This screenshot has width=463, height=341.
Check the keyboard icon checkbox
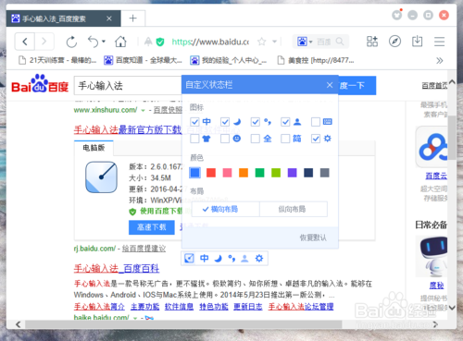click(x=316, y=122)
